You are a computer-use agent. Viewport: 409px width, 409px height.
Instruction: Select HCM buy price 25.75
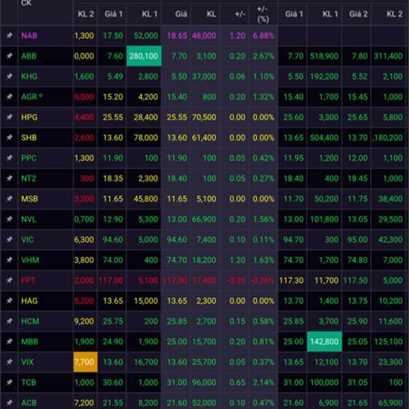coord(112,321)
